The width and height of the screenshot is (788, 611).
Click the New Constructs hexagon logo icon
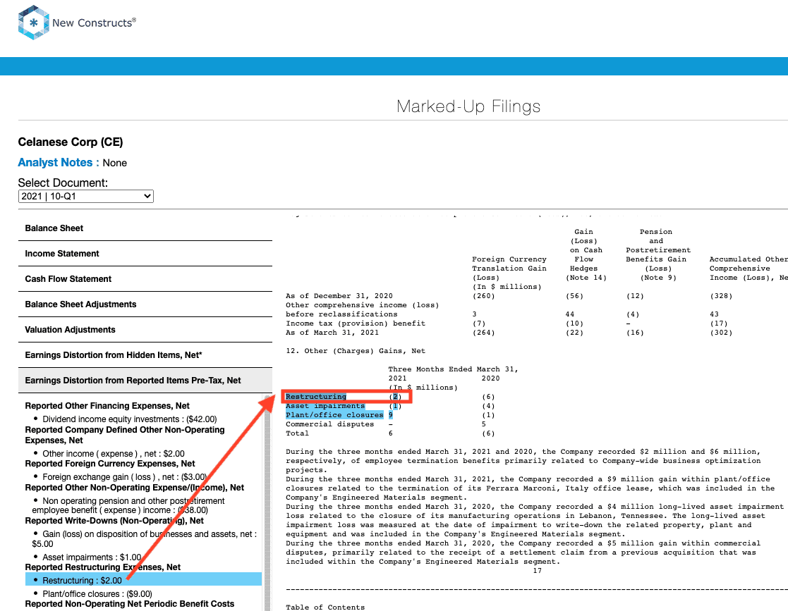click(x=33, y=23)
